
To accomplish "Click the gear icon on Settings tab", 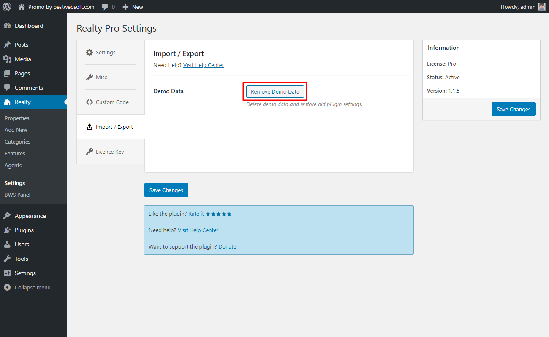I will tap(89, 53).
